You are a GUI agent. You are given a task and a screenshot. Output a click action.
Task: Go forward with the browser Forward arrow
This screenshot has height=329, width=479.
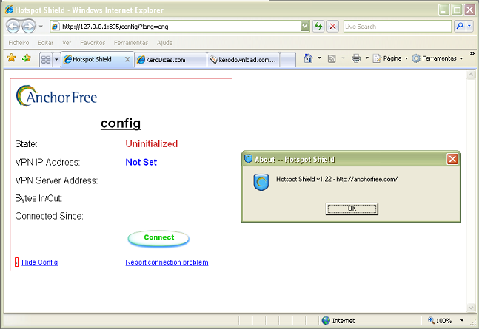[x=29, y=27]
